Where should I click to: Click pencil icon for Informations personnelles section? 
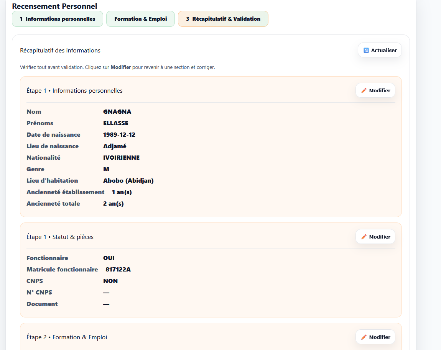click(x=364, y=91)
